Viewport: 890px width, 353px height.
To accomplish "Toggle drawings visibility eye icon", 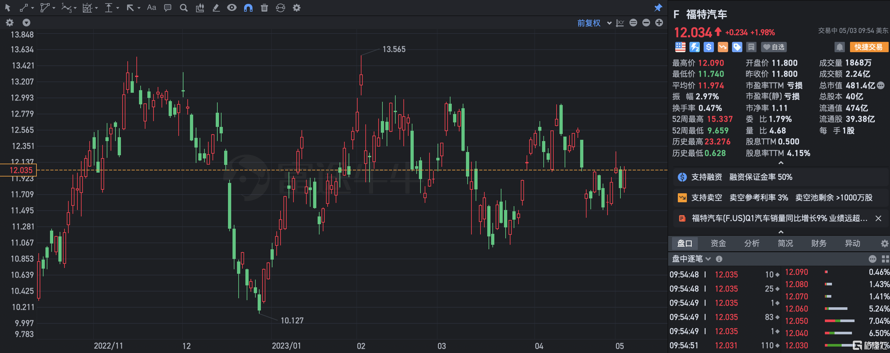I will click(232, 8).
